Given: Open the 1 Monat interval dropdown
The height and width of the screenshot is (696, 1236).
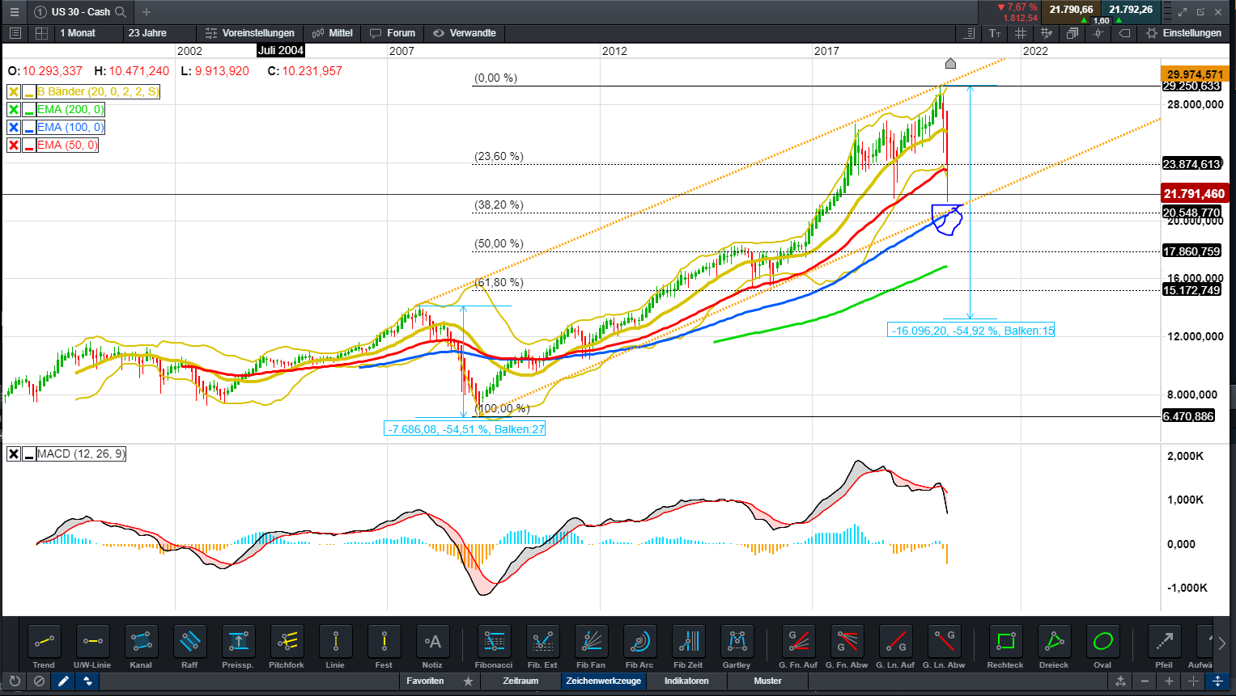Looking at the screenshot, I should 88,33.
